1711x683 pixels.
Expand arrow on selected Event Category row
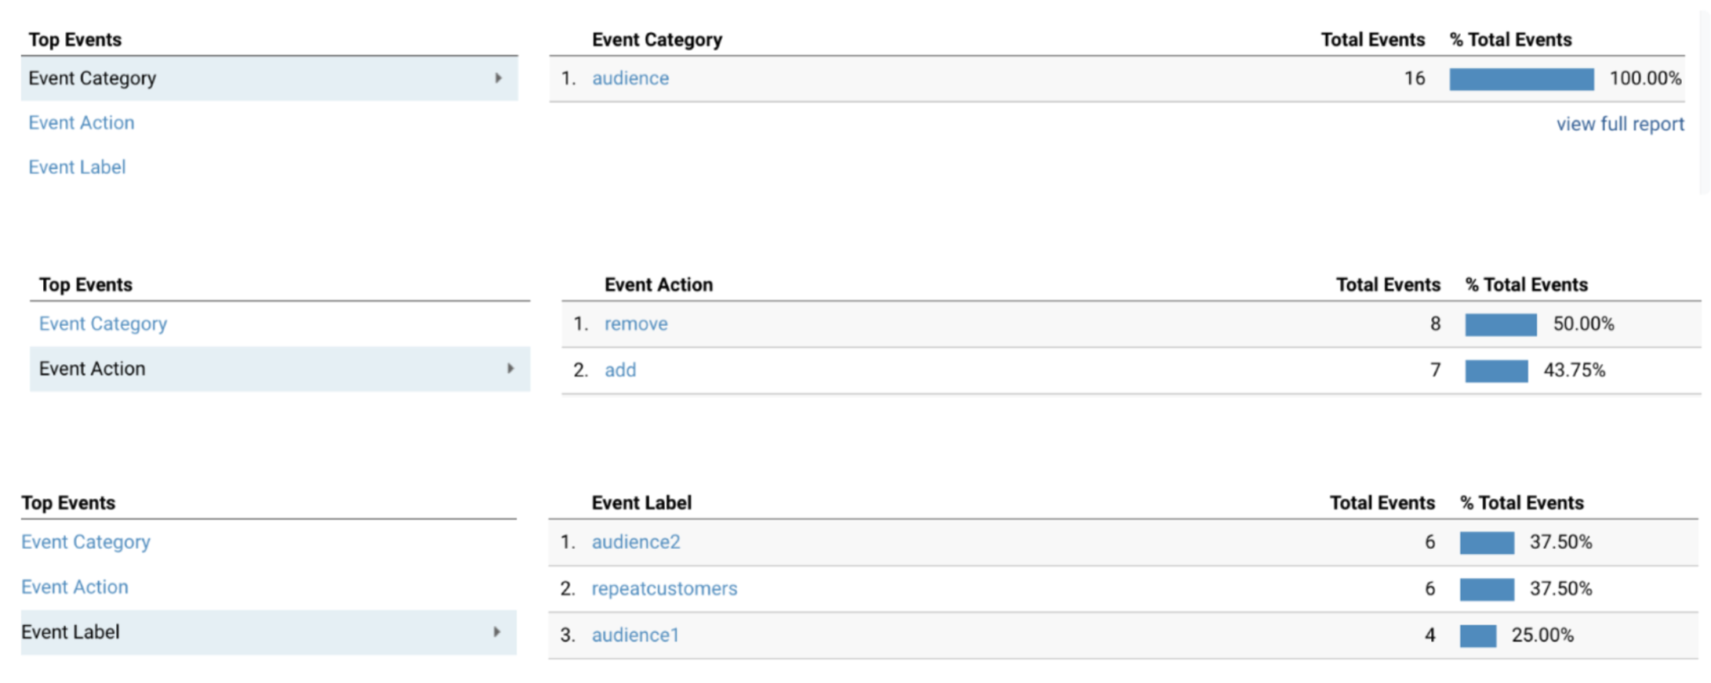(498, 78)
